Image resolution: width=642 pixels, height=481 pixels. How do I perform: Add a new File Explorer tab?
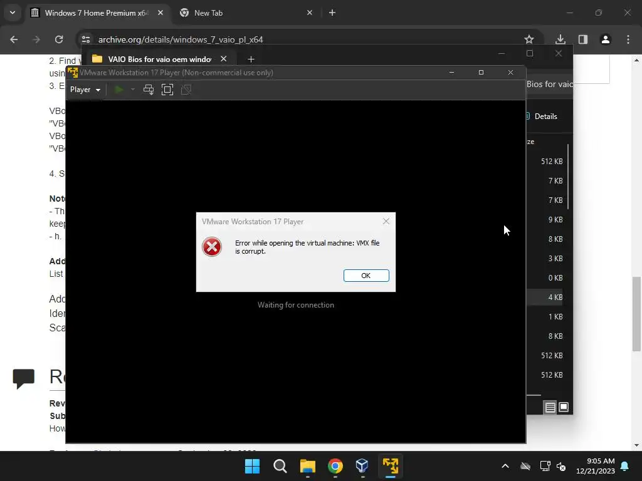point(251,59)
